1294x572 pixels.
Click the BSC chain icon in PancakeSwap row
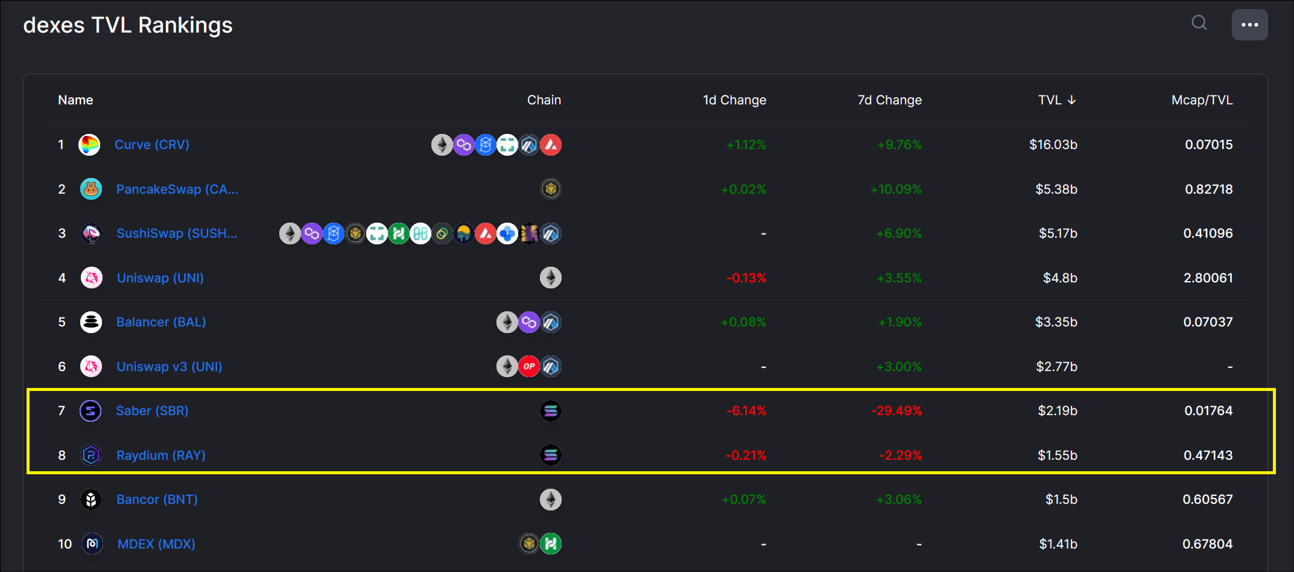[x=550, y=189]
